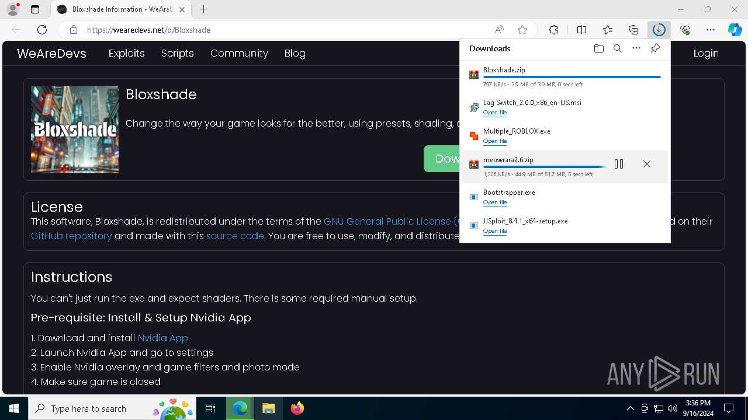The height and width of the screenshot is (420, 748).
Task: Open downloads folder icon in panel
Action: [x=598, y=48]
